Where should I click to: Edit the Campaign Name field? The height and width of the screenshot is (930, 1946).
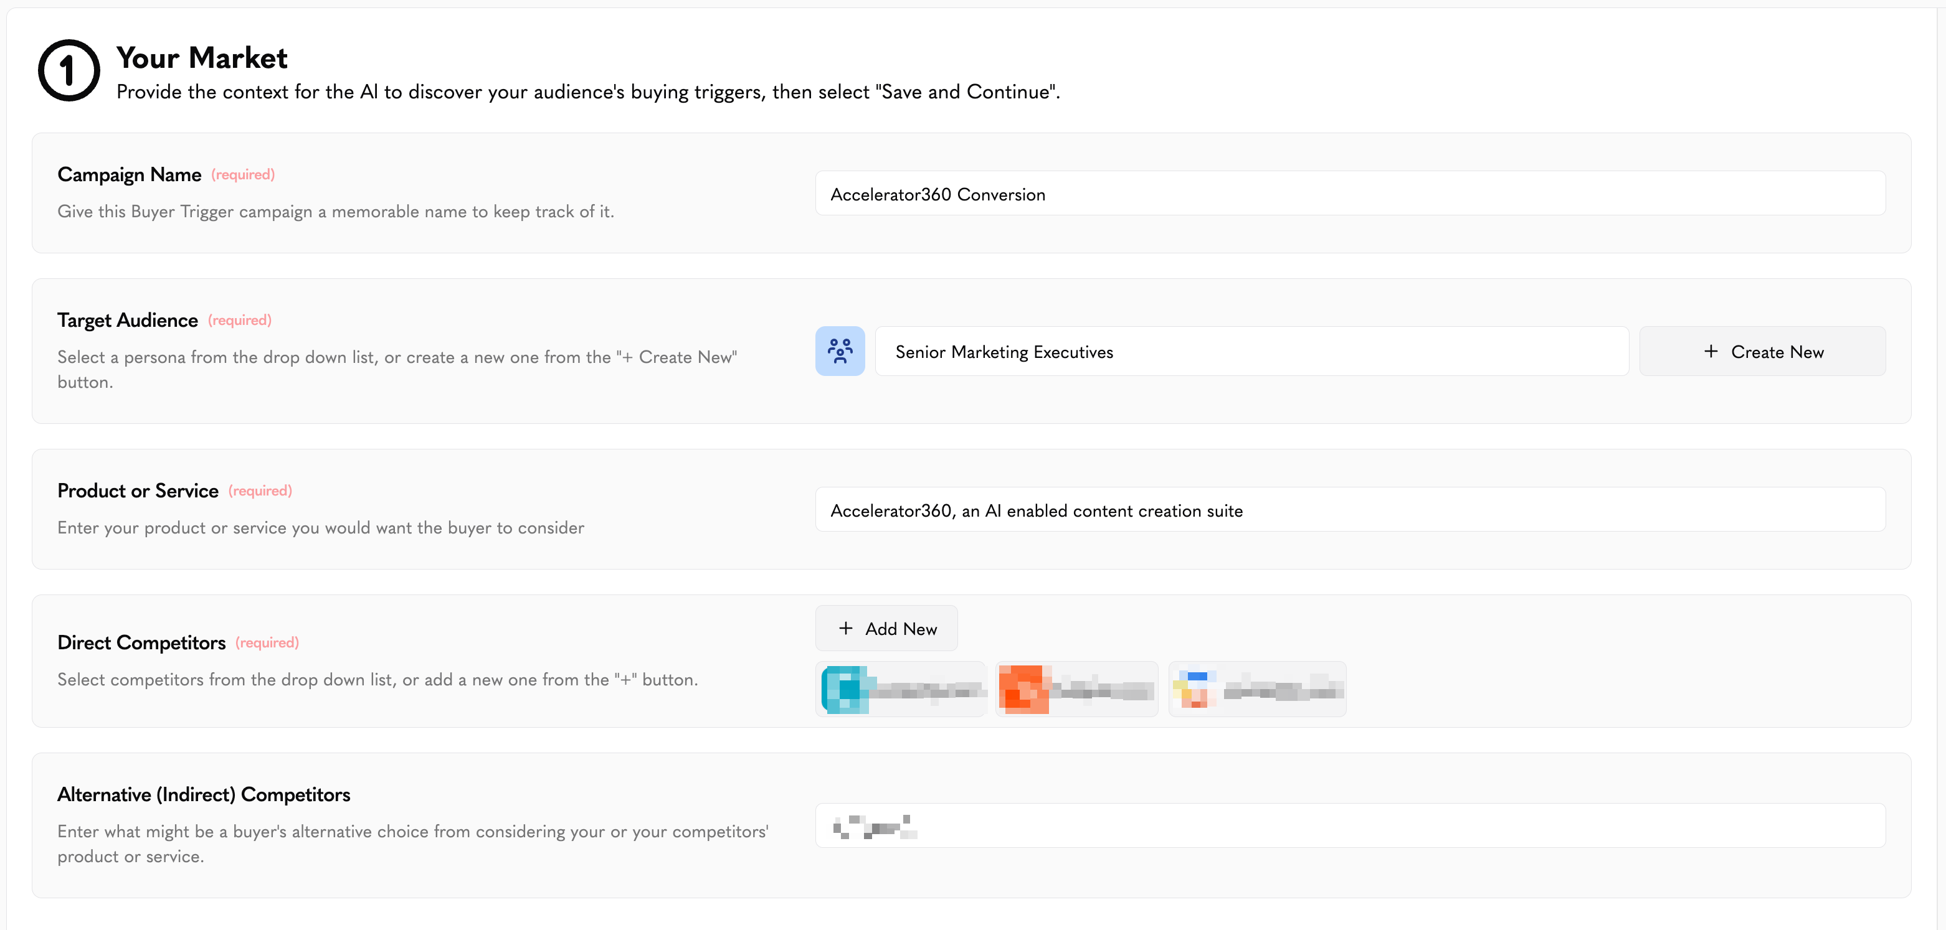(1350, 193)
